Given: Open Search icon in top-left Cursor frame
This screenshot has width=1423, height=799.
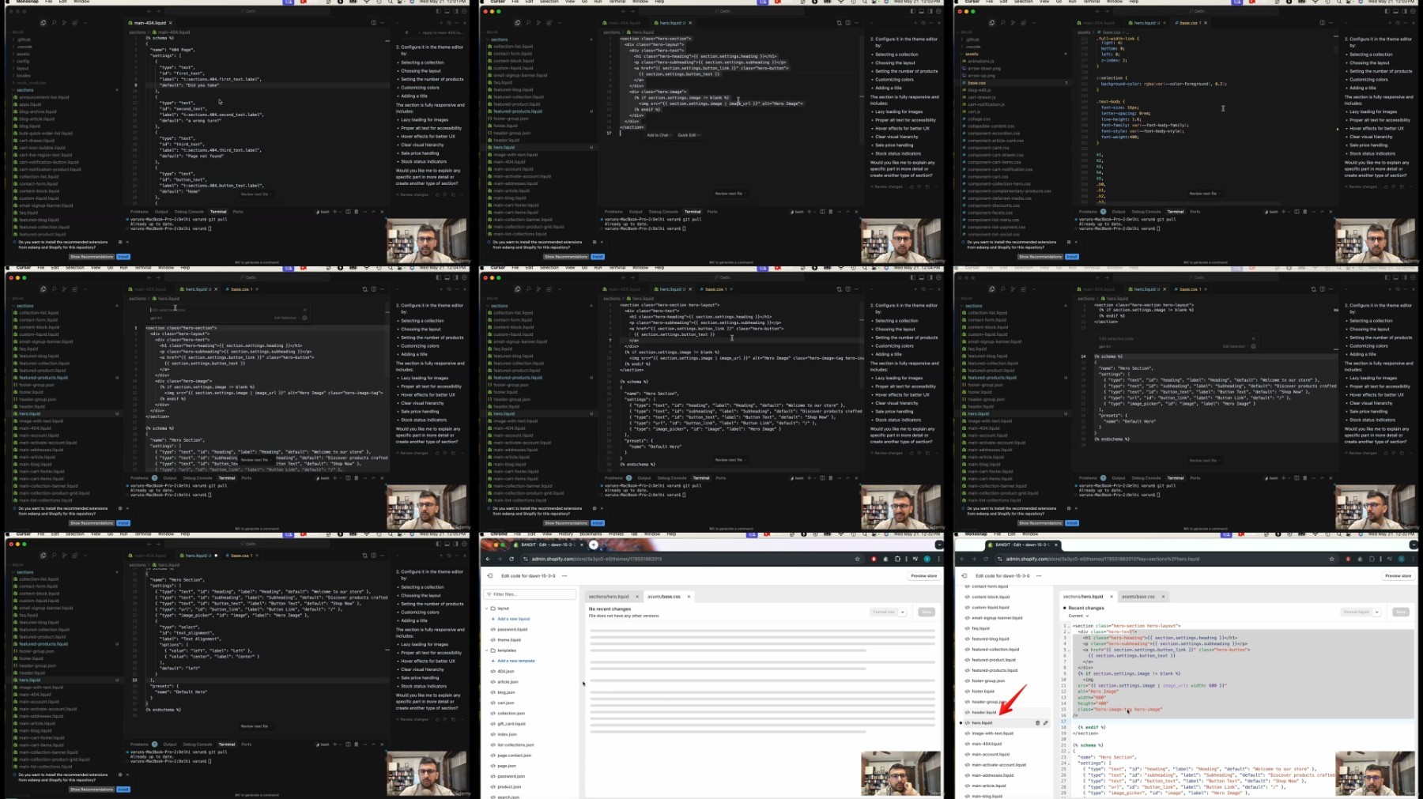Looking at the screenshot, I should click(x=54, y=23).
